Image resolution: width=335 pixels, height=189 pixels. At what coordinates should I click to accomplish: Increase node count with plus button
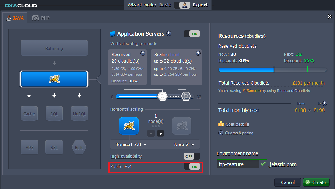[161, 134]
